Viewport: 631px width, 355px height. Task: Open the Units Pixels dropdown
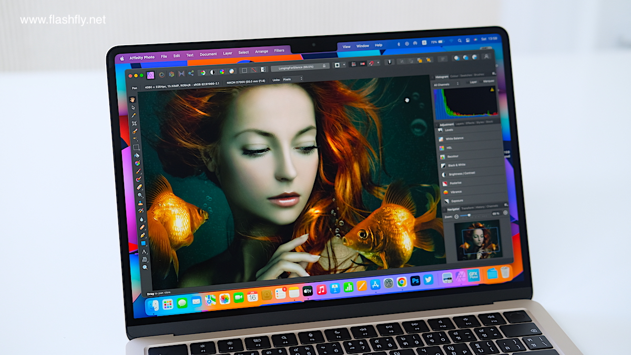point(292,79)
